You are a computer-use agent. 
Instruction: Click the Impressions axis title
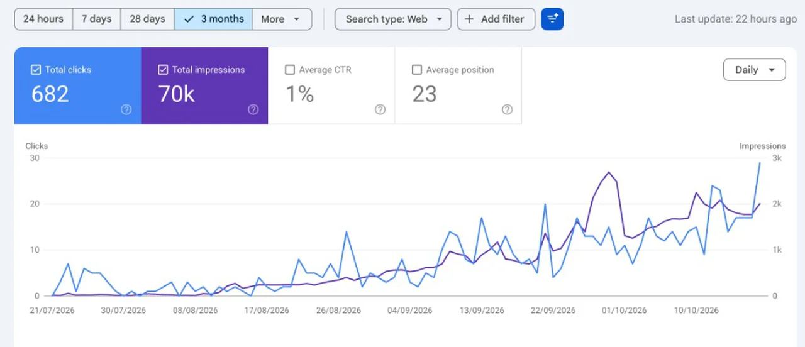tap(762, 146)
